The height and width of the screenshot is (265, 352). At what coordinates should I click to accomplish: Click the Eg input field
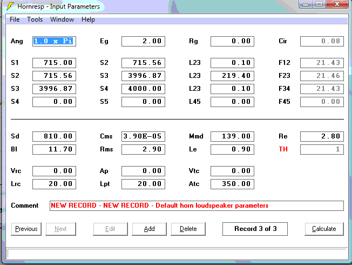pos(143,42)
